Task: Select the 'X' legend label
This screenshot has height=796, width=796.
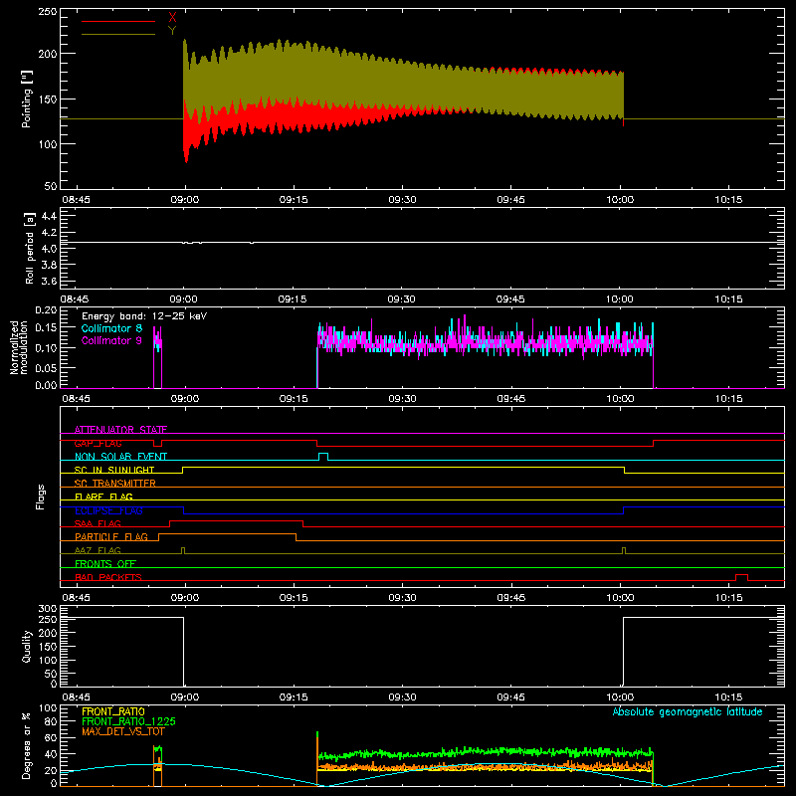Action: pos(172,18)
